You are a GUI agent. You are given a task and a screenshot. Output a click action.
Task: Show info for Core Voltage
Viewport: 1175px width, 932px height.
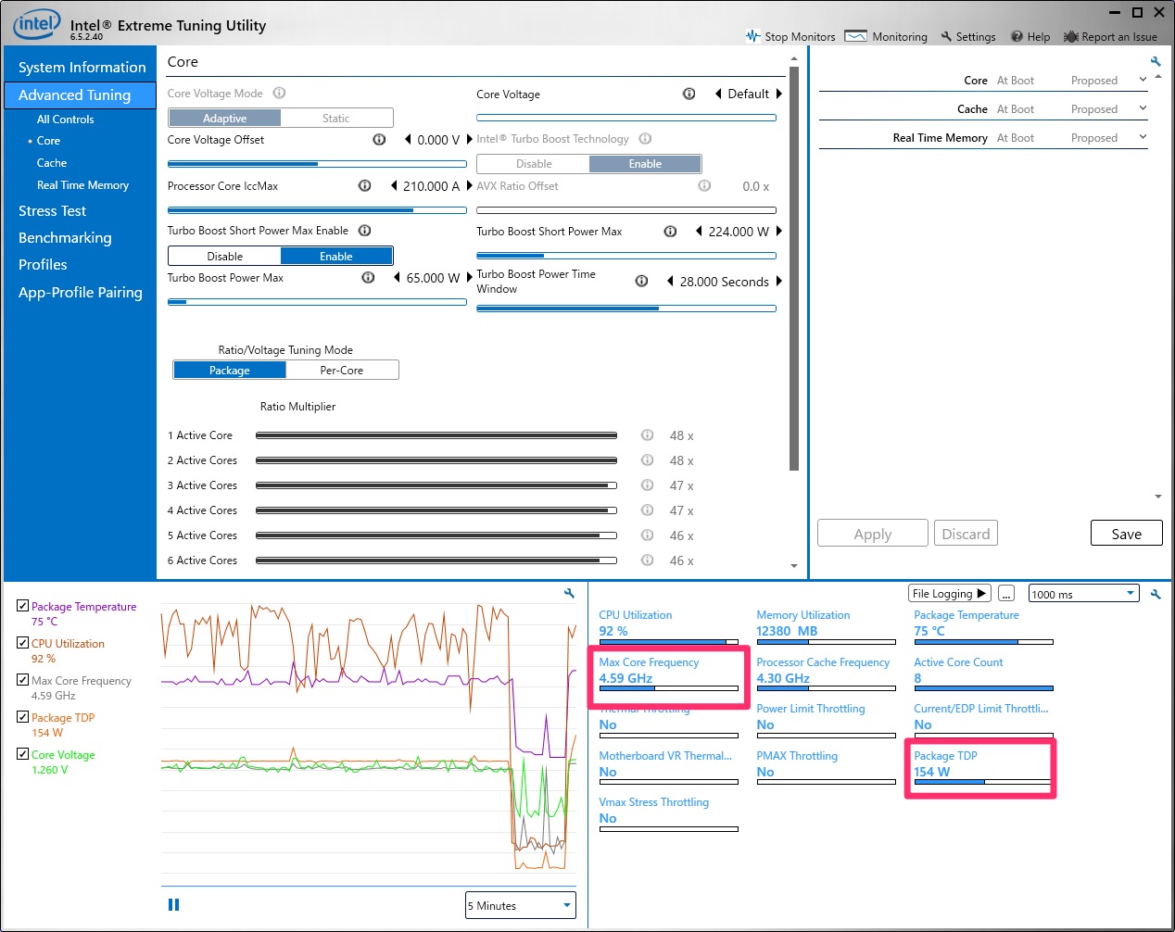tap(689, 94)
